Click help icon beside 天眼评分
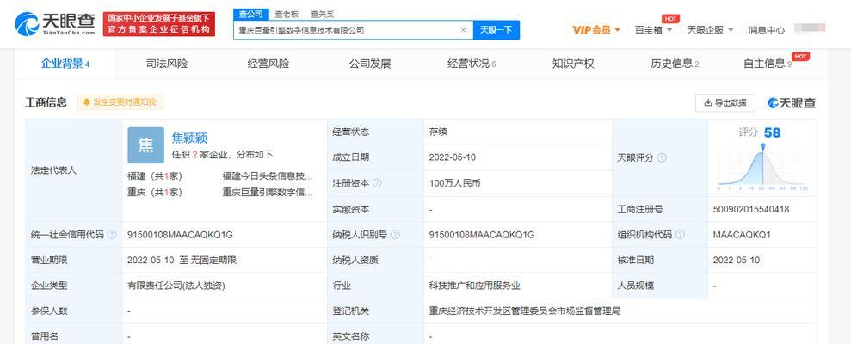 coord(662,158)
